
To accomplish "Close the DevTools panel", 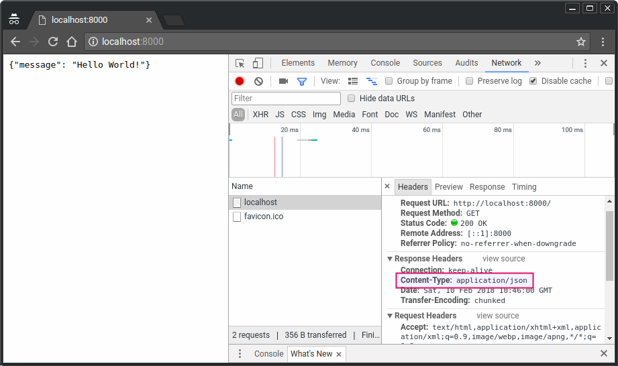I will pos(604,63).
